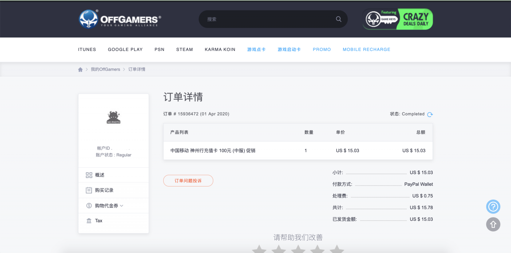Open the PROMO menu
Image resolution: width=511 pixels, height=253 pixels.
[322, 49]
